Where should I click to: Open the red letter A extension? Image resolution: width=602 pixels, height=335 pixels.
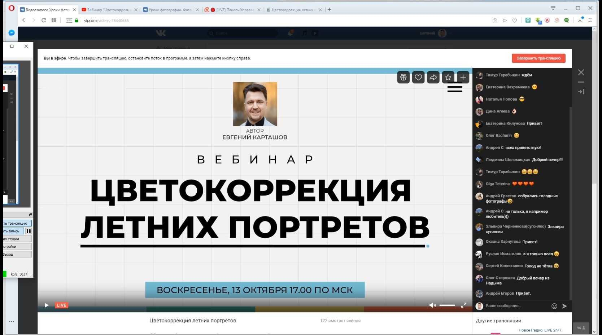point(547,21)
